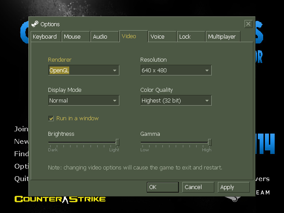The width and height of the screenshot is (284, 213).
Task: Switch to the Keyboard tab
Action: coord(45,37)
